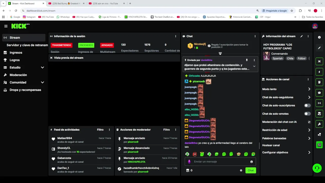Toggle Chat de solo-suscriptores switch

tap(307, 105)
